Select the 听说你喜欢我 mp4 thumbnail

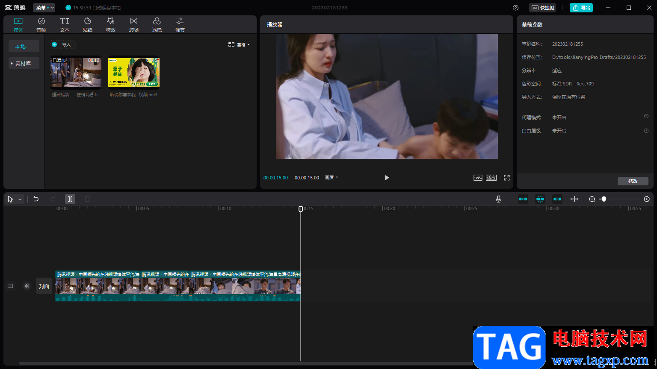[x=134, y=72]
